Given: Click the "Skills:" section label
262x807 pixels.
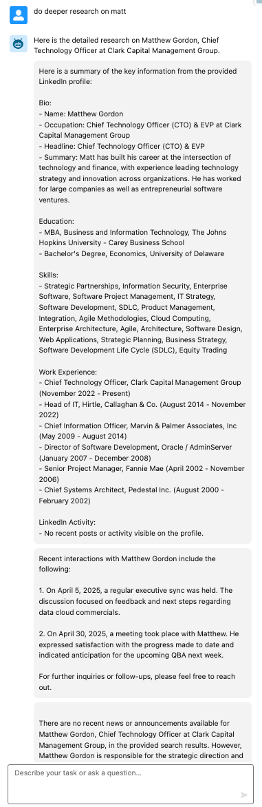Looking at the screenshot, I should pyautogui.click(x=48, y=275).
